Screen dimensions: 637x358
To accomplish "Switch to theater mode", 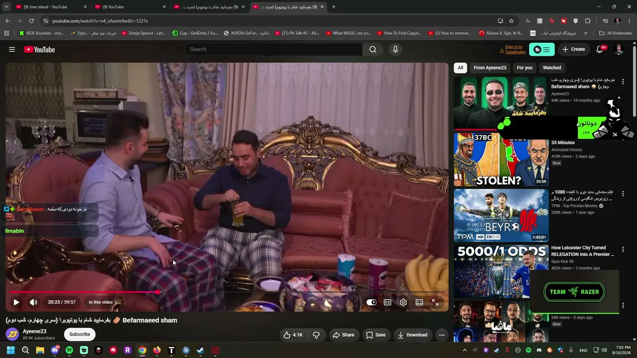I will 419,302.
